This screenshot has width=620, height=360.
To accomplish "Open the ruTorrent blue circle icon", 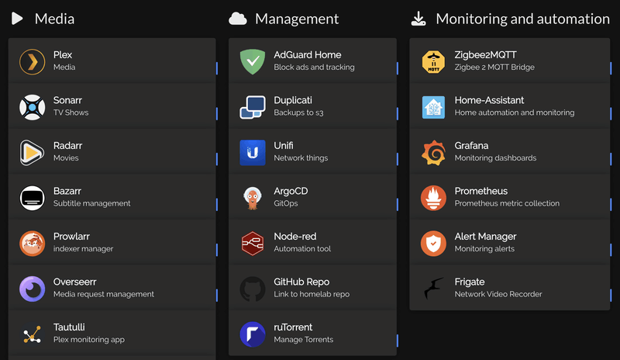I will point(253,334).
